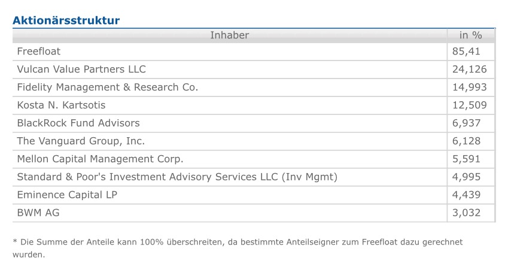
Task: Click the 12,509 percentage cell
Action: coord(469,105)
